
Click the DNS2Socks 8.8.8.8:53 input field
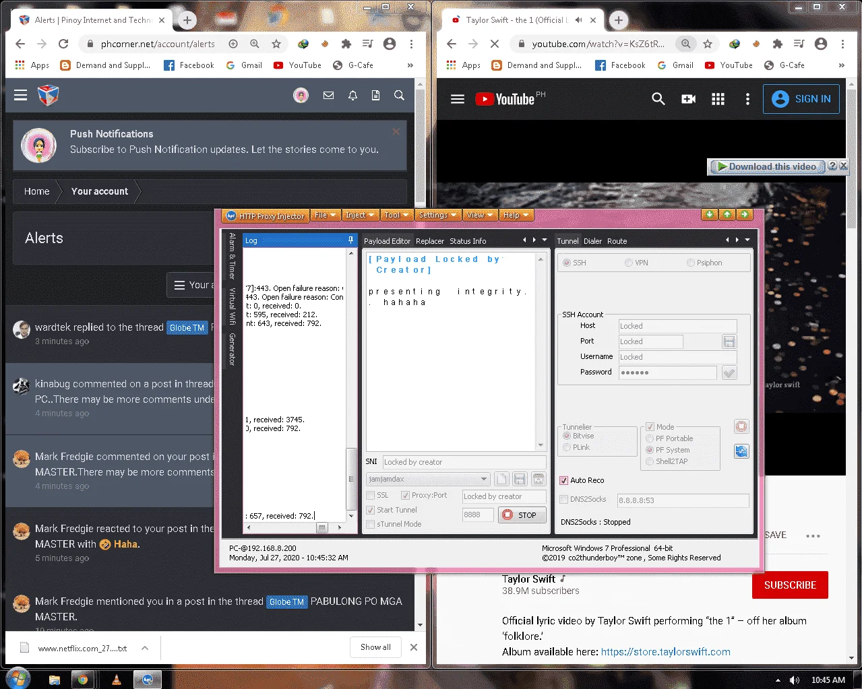click(683, 500)
